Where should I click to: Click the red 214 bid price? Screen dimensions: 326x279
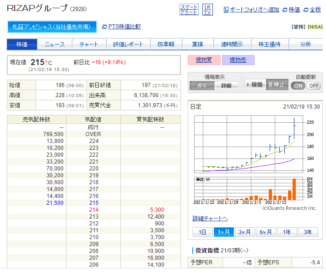pos(93,210)
